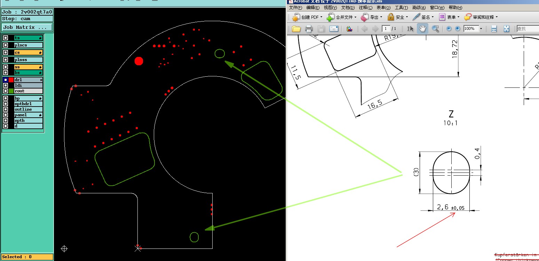This screenshot has height=261, width=539.
Task: Click the 导出 export icon
Action: 365,17
